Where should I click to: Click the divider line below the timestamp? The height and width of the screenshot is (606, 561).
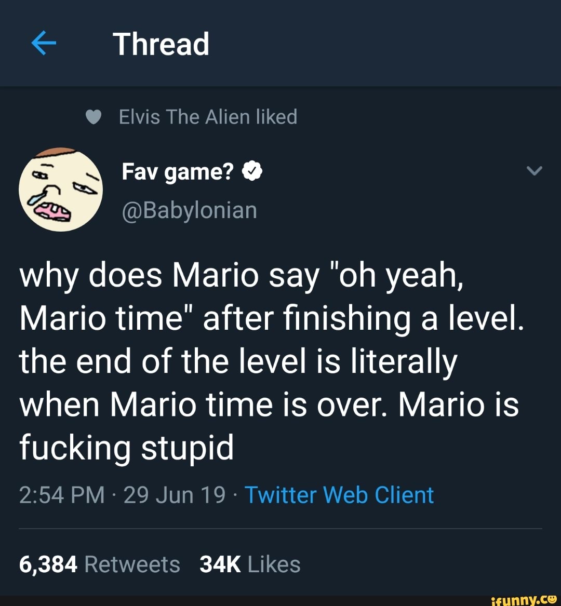click(280, 528)
